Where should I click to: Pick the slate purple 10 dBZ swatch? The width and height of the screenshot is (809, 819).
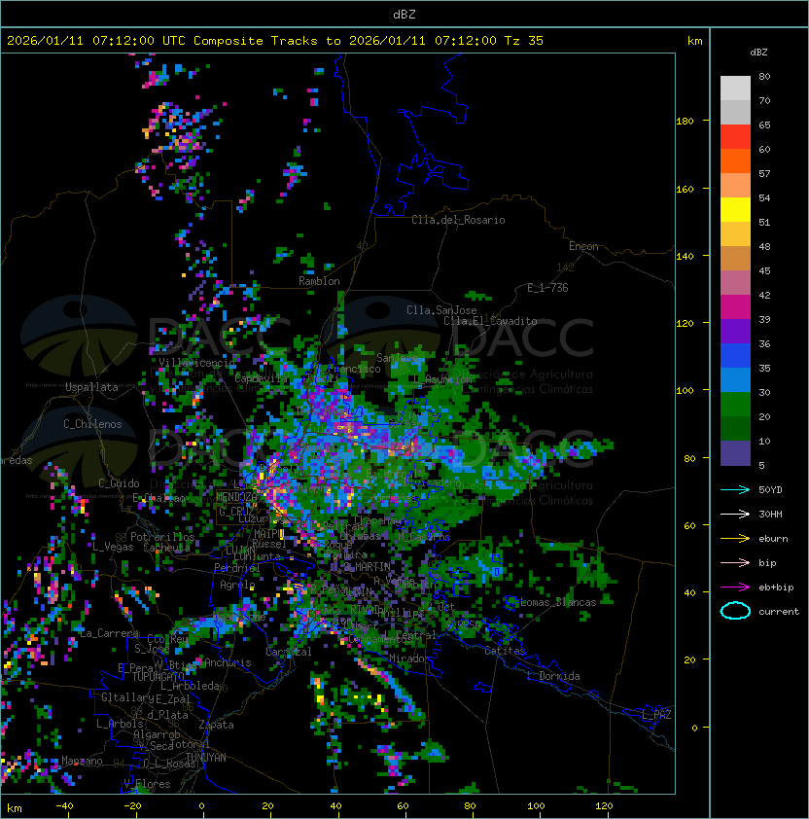click(x=735, y=453)
